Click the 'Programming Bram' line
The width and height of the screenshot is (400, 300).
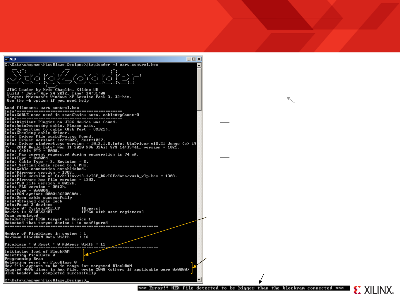(x=24, y=259)
